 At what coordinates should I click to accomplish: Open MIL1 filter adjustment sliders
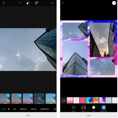pyautogui.click(x=39, y=99)
